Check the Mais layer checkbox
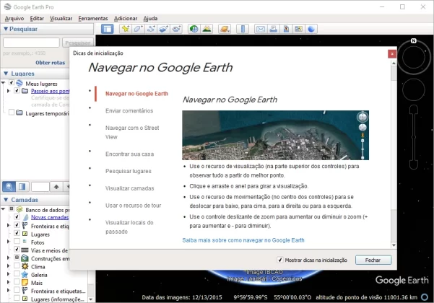 (17, 282)
